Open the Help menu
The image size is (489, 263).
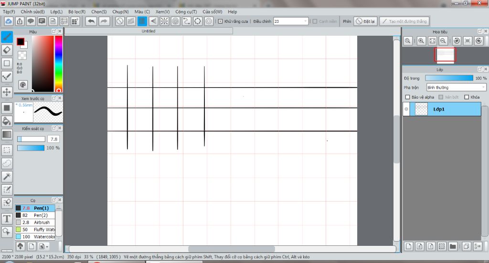(233, 11)
